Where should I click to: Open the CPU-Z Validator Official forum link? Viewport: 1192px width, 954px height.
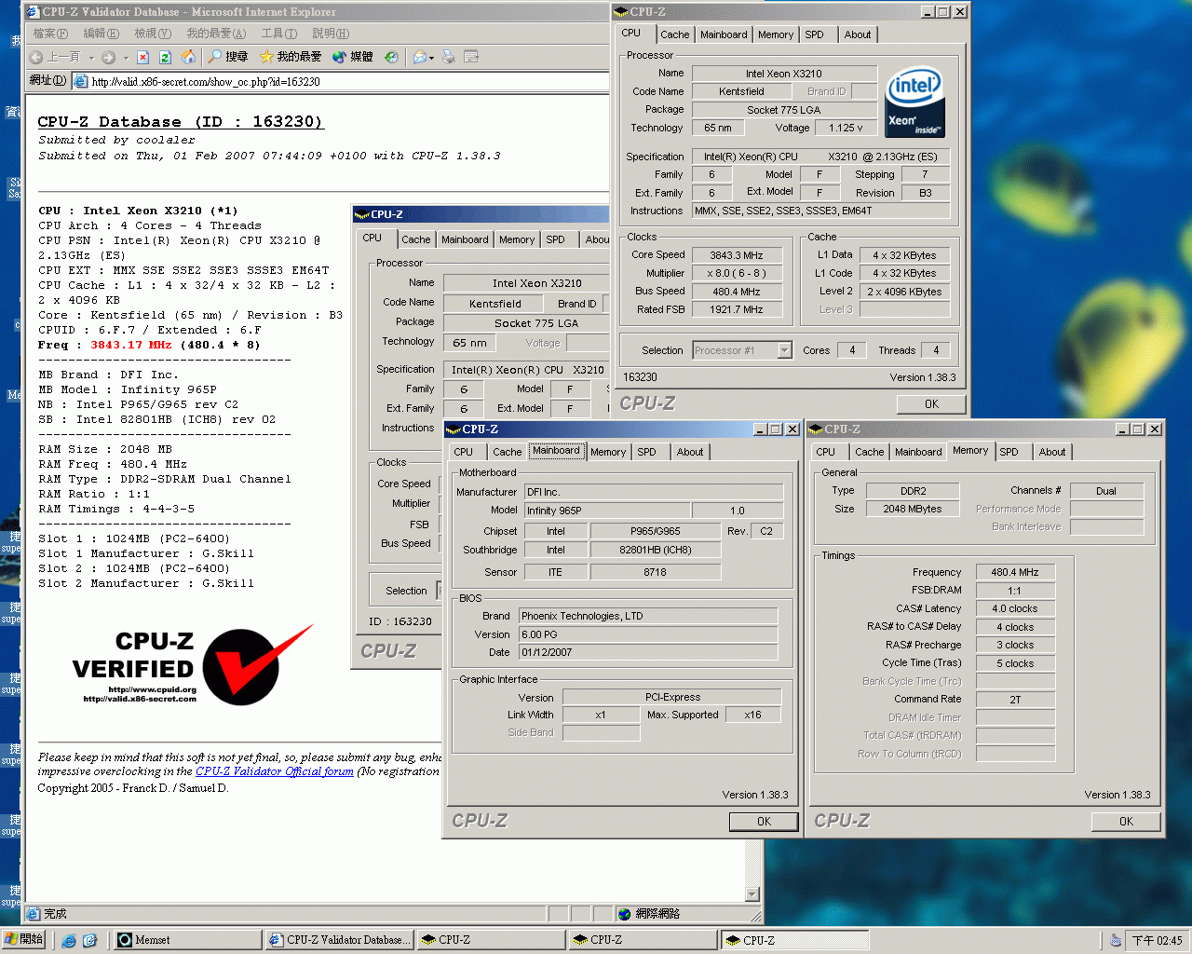coord(275,771)
